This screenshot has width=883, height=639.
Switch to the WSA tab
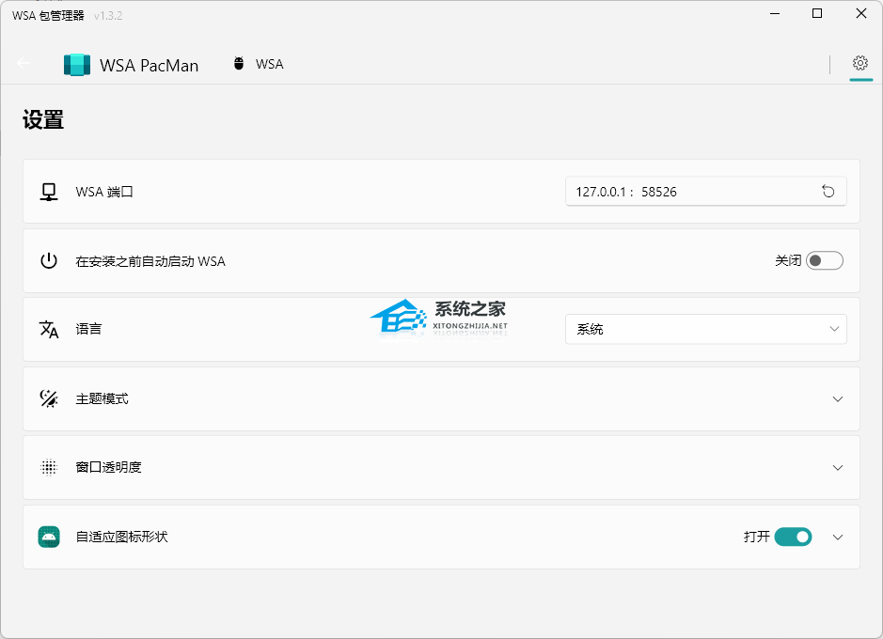(259, 65)
